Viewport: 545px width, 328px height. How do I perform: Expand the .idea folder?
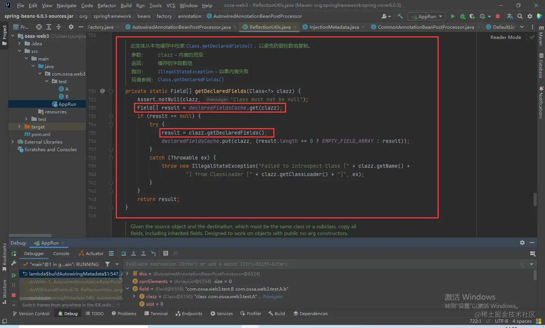pyautogui.click(x=20, y=43)
